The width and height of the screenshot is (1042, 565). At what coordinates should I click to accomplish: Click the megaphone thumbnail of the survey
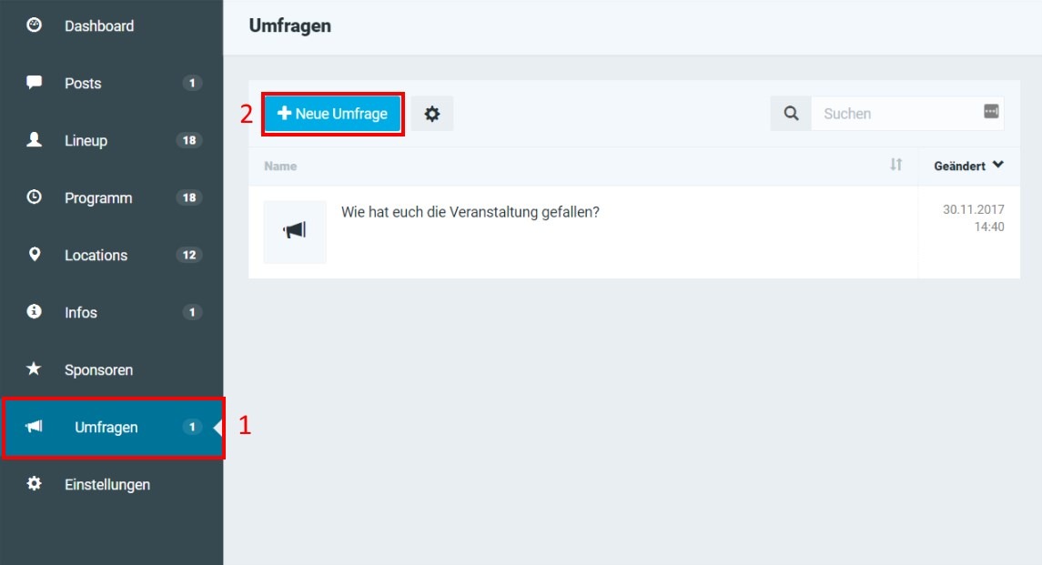click(295, 232)
